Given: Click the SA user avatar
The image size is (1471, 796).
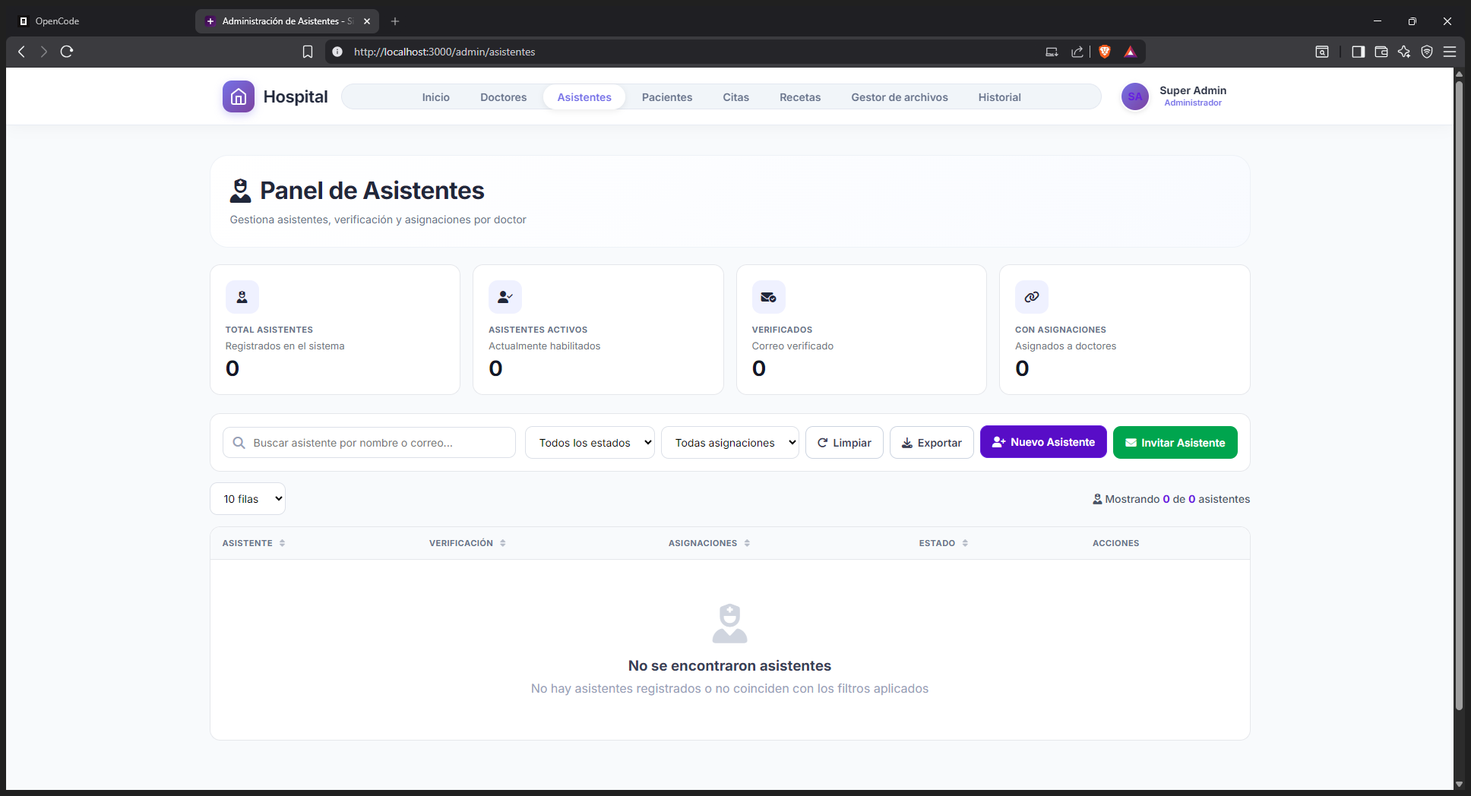Looking at the screenshot, I should (1134, 96).
